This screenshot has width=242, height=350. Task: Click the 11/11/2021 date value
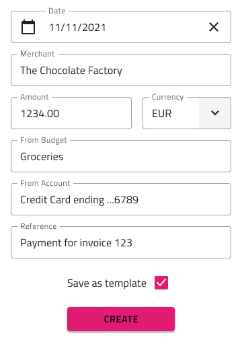coord(77,28)
